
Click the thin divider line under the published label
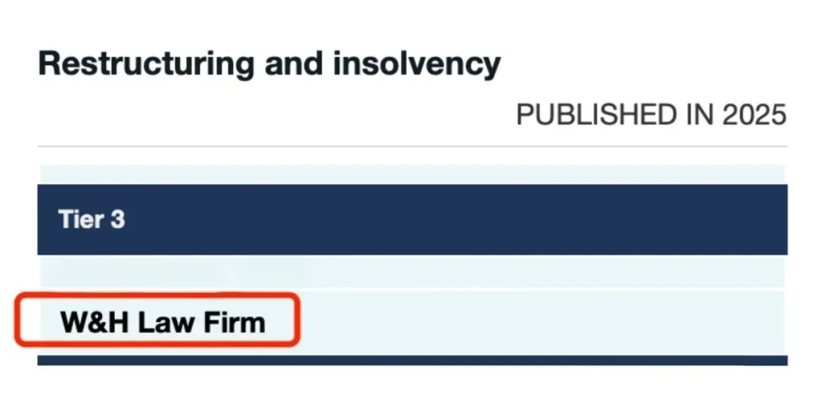(412, 147)
